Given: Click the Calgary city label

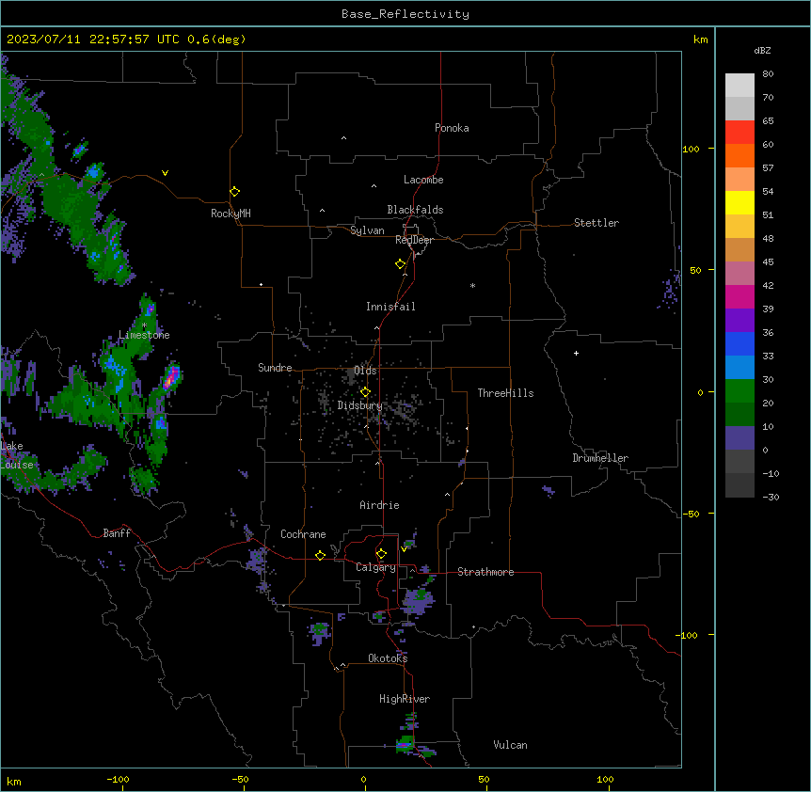Looking at the screenshot, I should [375, 567].
